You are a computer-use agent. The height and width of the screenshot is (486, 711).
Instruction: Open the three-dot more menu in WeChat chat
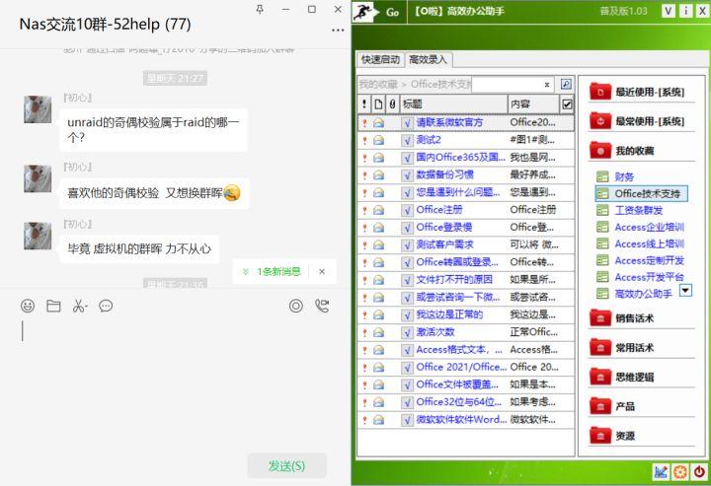[338, 30]
